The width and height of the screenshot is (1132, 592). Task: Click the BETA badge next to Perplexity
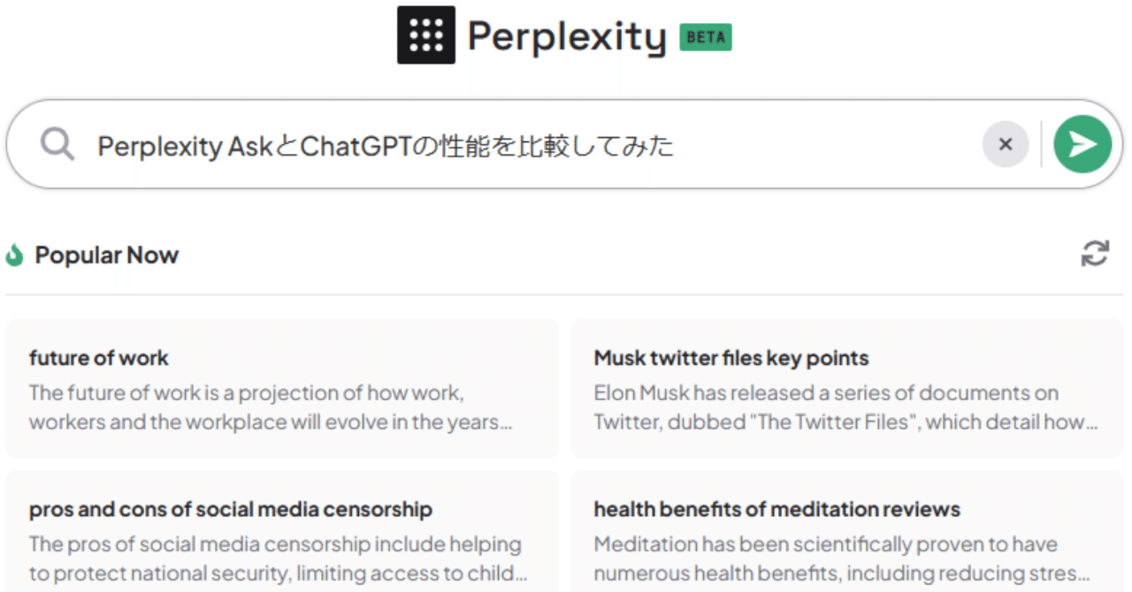point(705,38)
